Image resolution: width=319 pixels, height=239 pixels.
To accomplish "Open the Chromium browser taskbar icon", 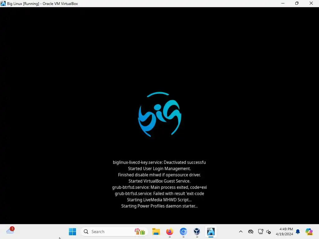I will point(183,232).
